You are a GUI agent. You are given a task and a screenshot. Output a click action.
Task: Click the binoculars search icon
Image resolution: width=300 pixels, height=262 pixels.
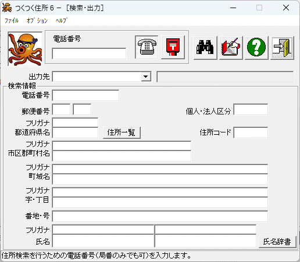[205, 48]
